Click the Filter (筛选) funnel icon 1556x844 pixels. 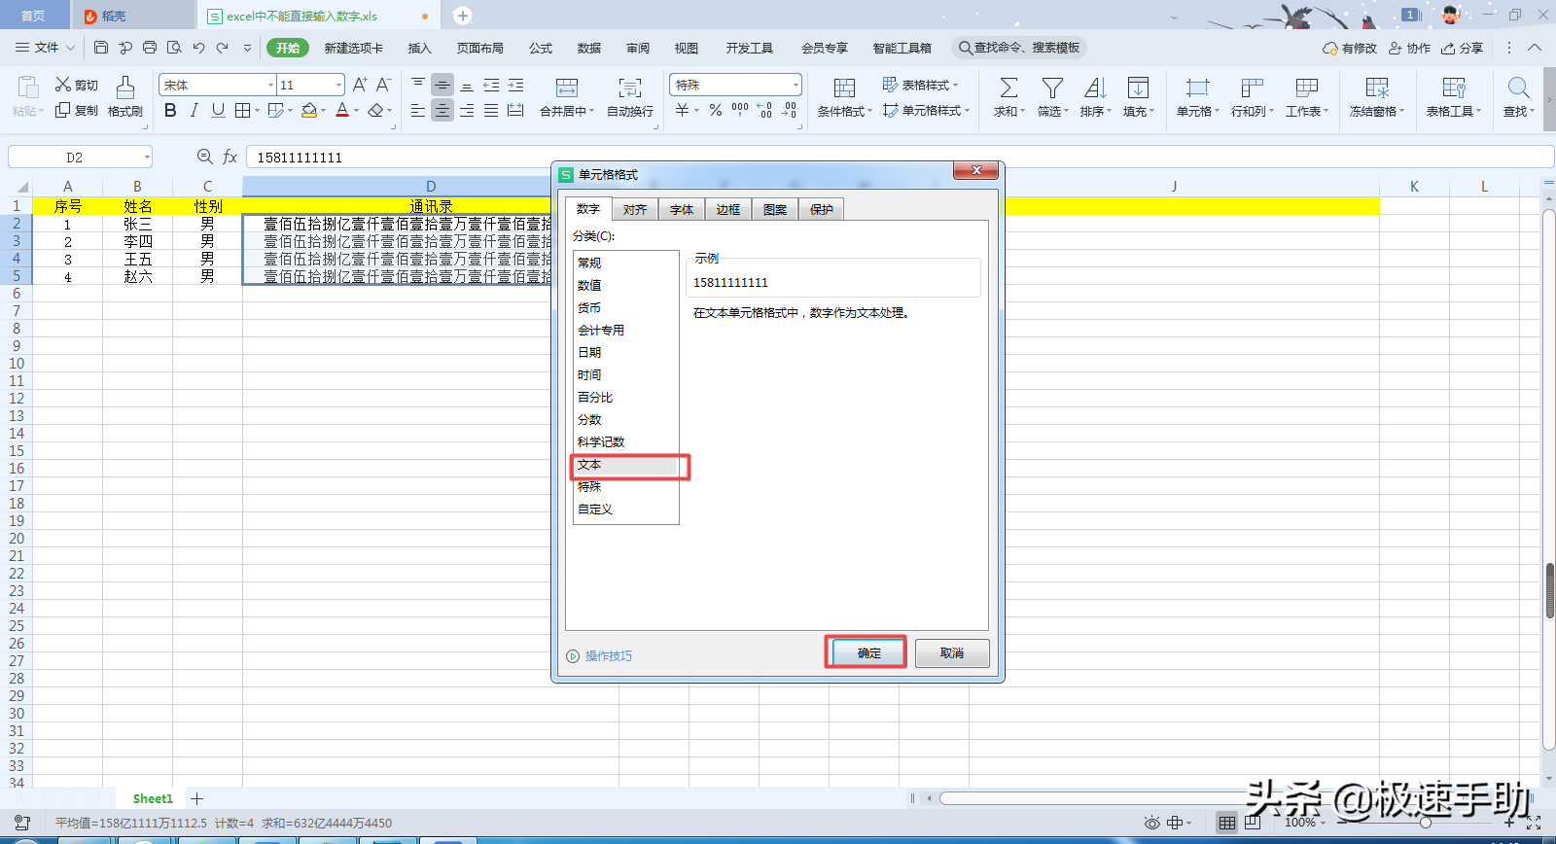point(1052,96)
